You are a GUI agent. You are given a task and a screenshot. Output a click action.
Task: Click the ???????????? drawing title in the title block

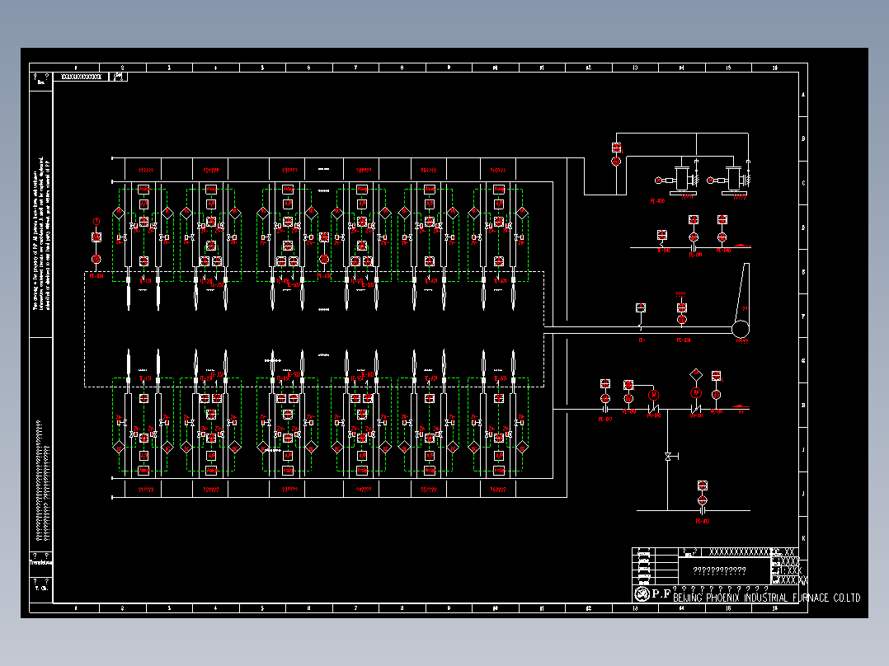719,570
